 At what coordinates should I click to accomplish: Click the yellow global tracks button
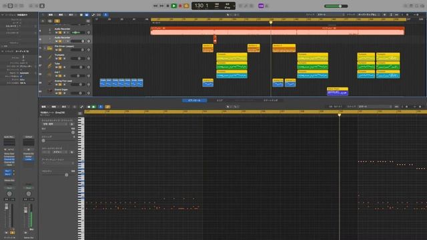(57, 21)
